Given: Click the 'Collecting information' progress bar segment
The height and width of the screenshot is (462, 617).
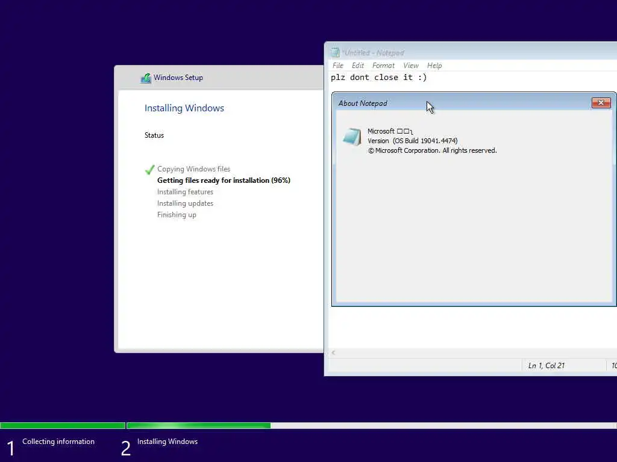Looking at the screenshot, I should [63, 425].
